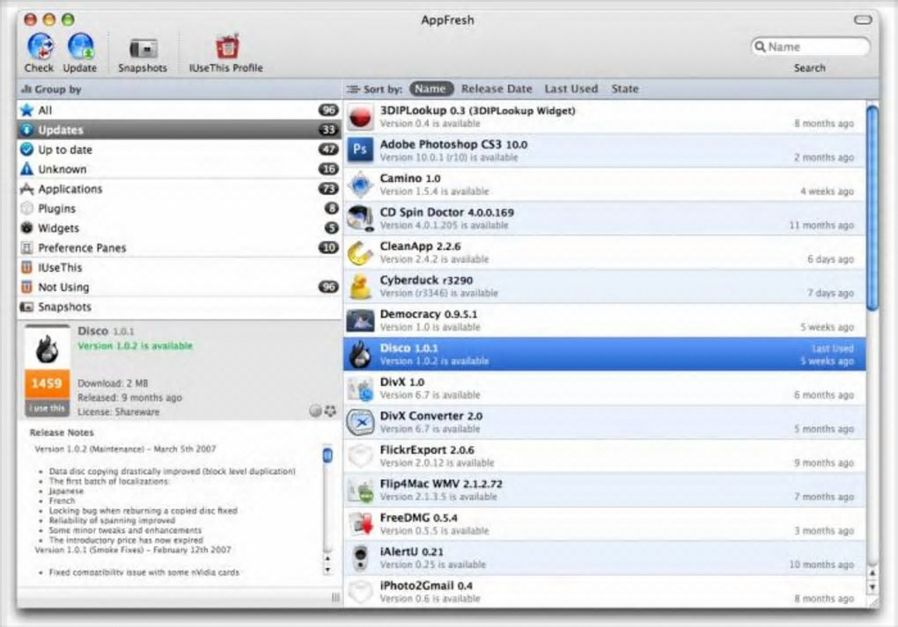Click the release notes scroll down arrow
898x627 pixels.
tap(328, 570)
